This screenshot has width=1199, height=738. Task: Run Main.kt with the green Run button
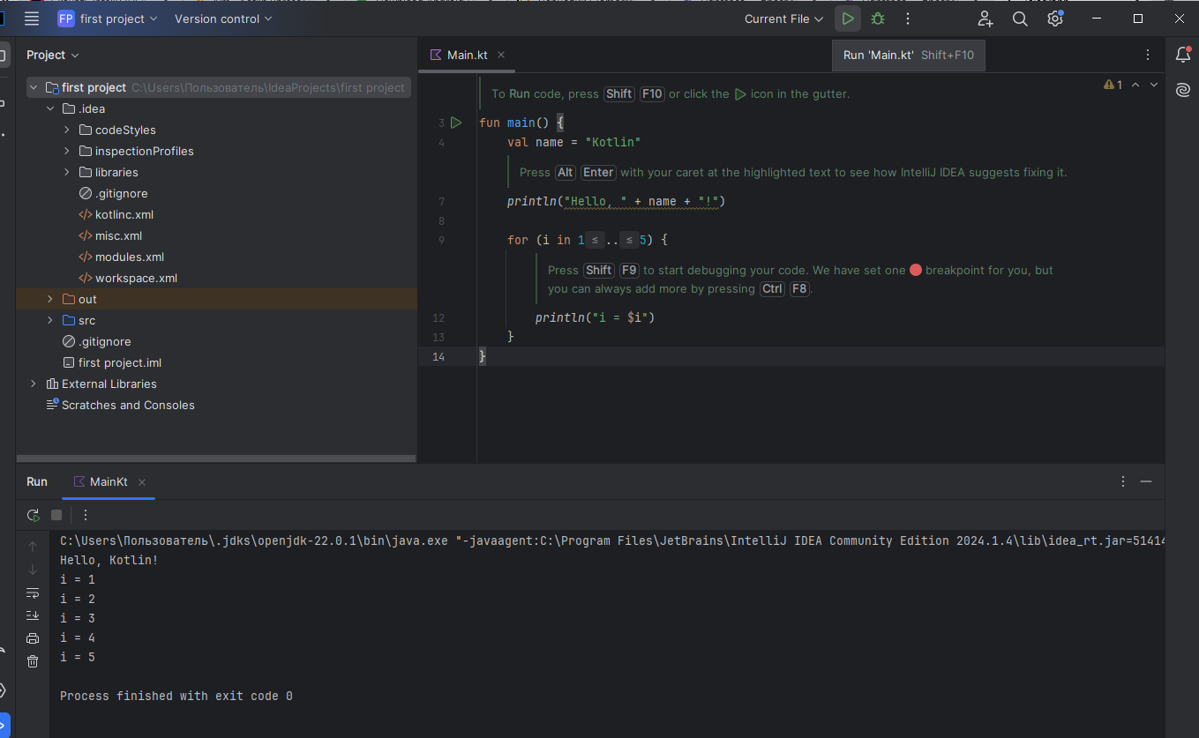point(847,19)
